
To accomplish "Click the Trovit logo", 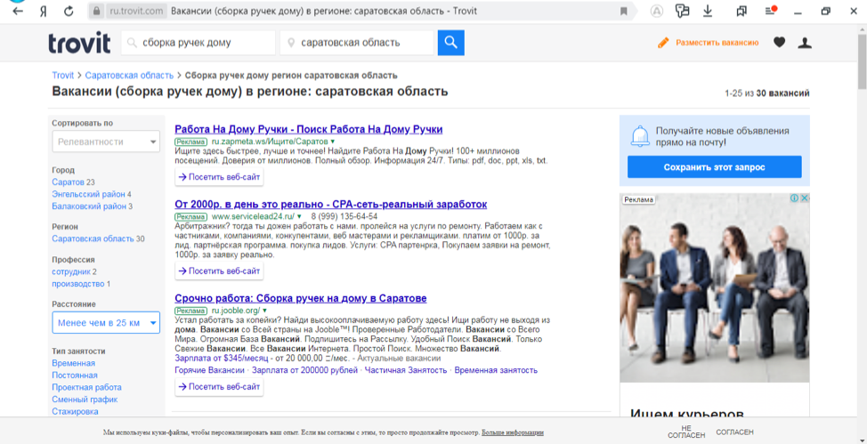I will click(x=79, y=42).
